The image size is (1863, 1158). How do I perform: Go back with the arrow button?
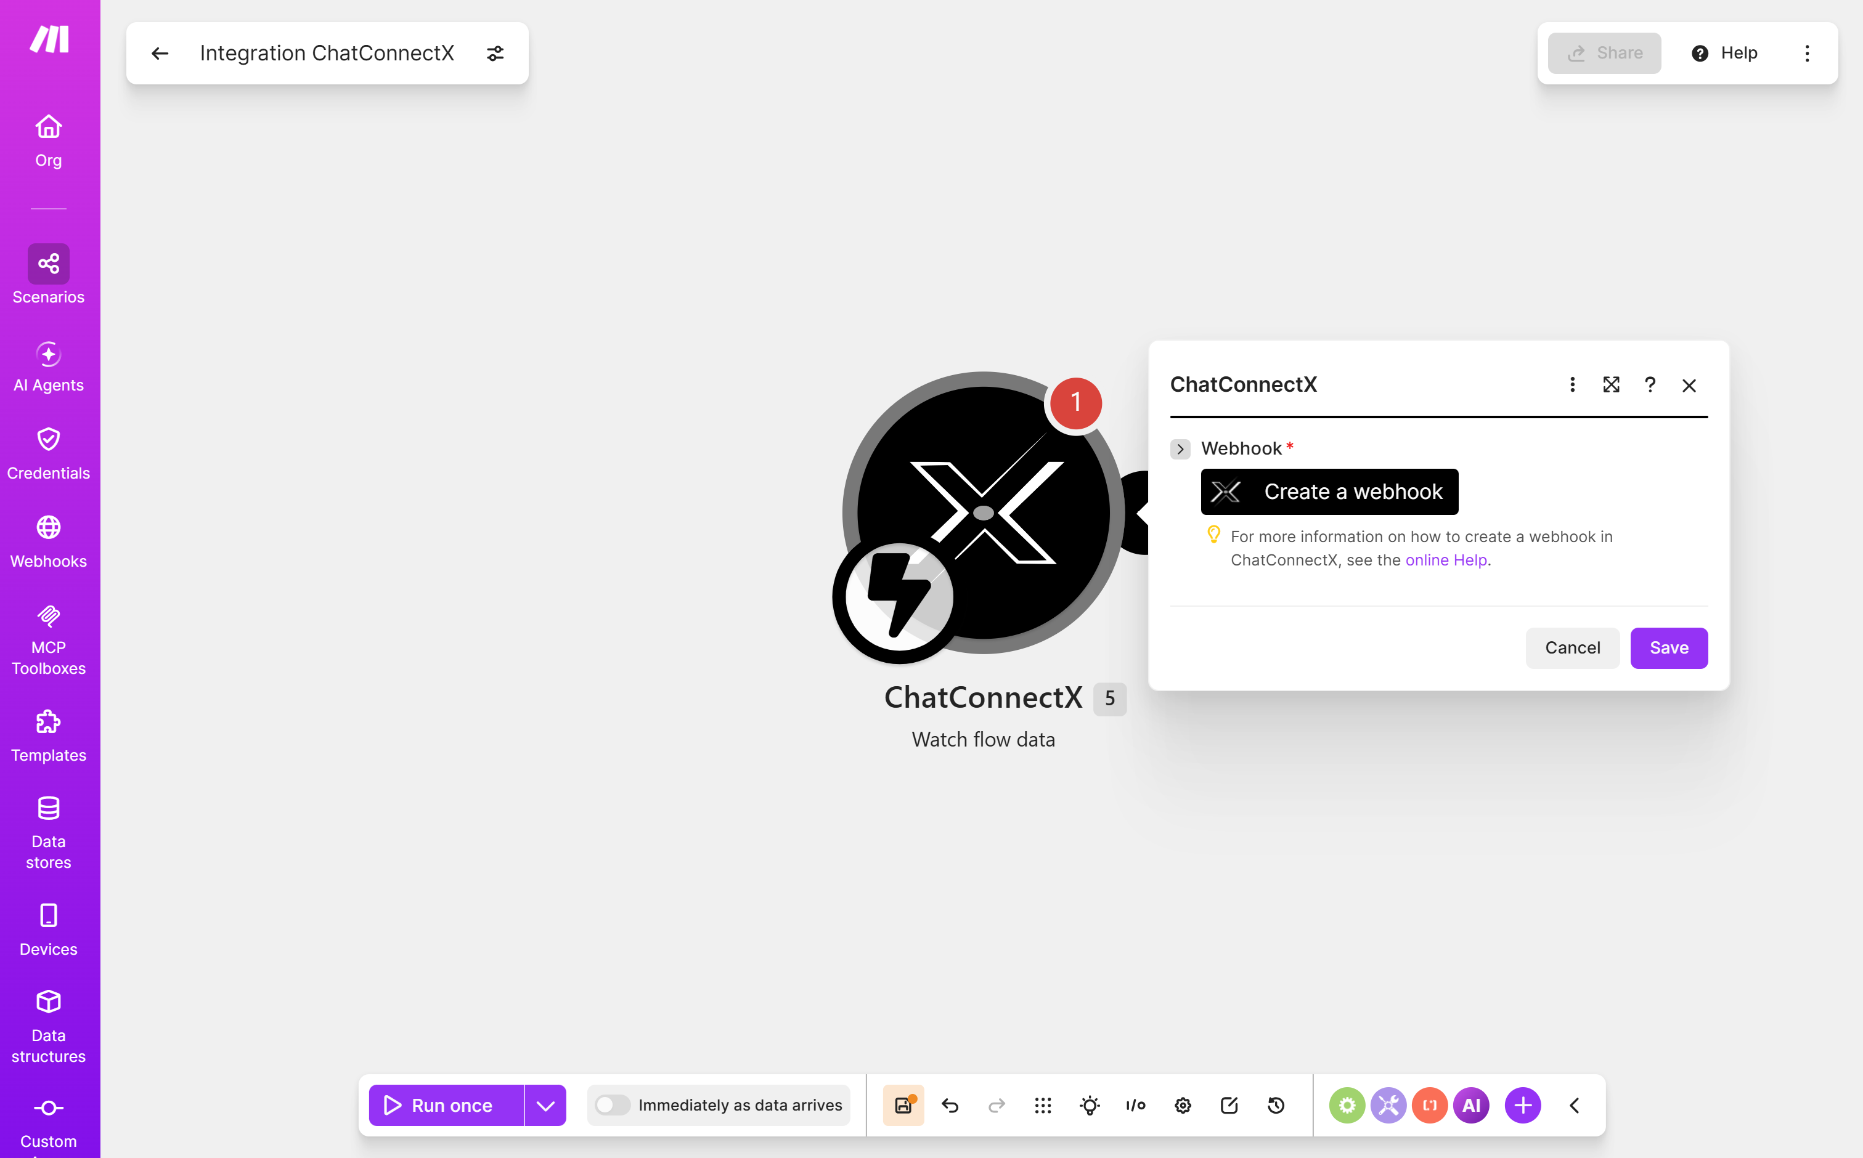point(160,53)
